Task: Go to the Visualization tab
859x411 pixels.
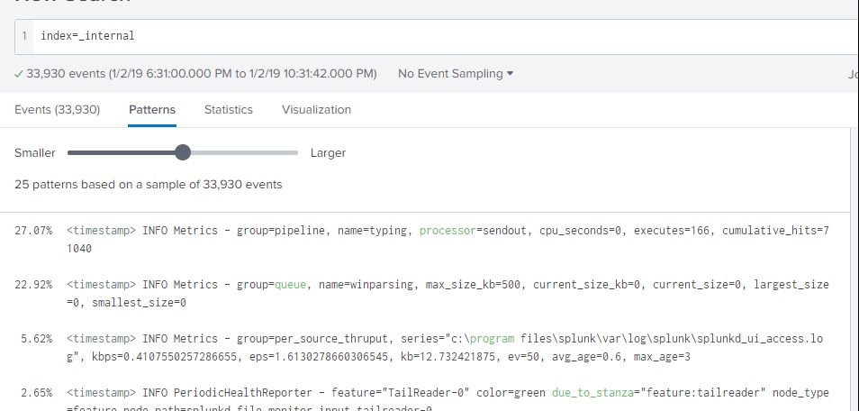Action: point(316,110)
